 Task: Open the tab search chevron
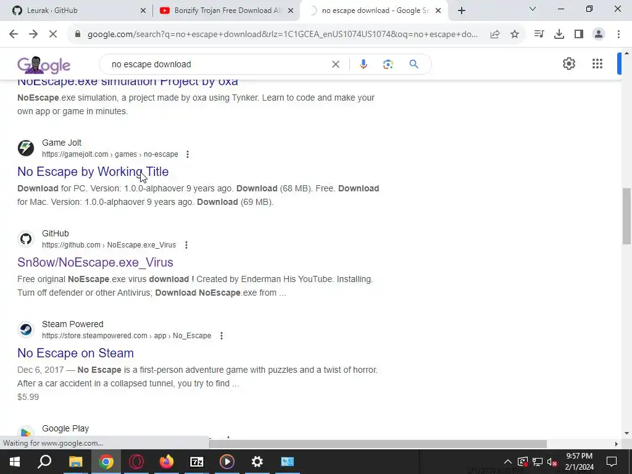point(533,9)
